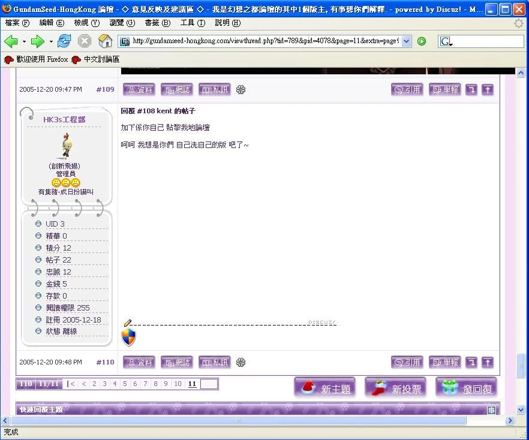Open the 檢視 (V) menu
Image resolution: width=529 pixels, height=440 pixels.
(87, 23)
